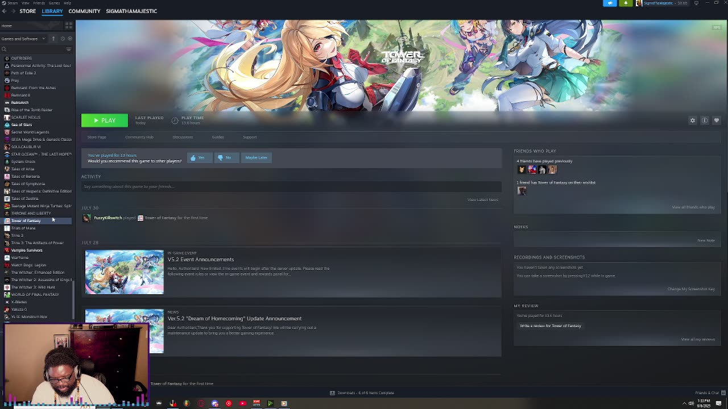
Task: Select Tower of Fantasy in the library list
Action: [38, 220]
